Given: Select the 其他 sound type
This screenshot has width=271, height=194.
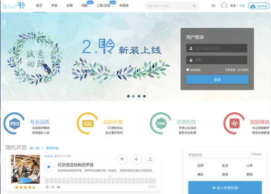Looking at the screenshot, I should [249, 174].
